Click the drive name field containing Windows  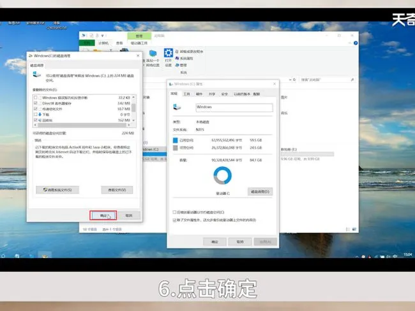[x=234, y=107]
